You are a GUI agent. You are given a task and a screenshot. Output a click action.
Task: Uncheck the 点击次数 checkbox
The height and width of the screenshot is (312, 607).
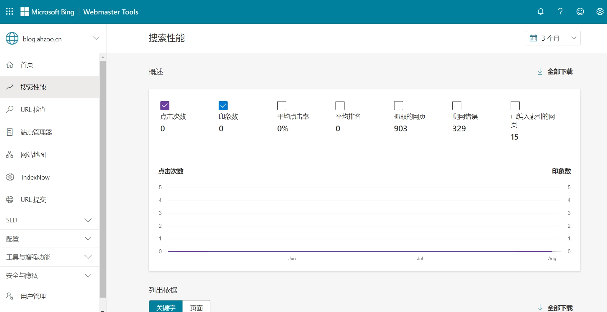165,105
